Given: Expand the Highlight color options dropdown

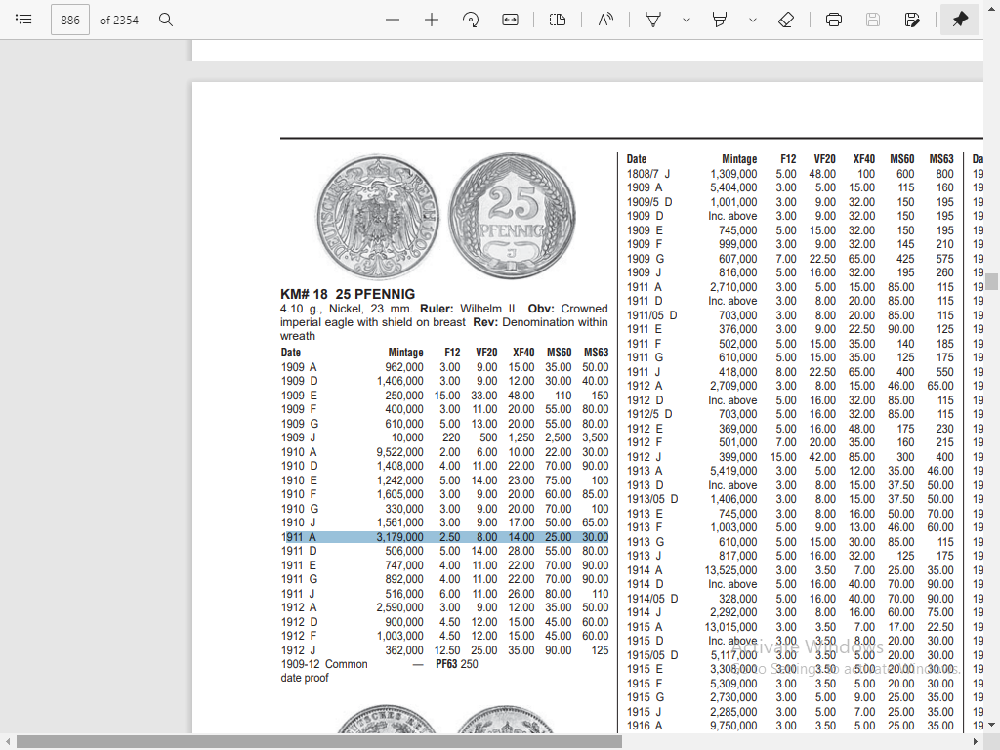Looking at the screenshot, I should pyautogui.click(x=752, y=20).
